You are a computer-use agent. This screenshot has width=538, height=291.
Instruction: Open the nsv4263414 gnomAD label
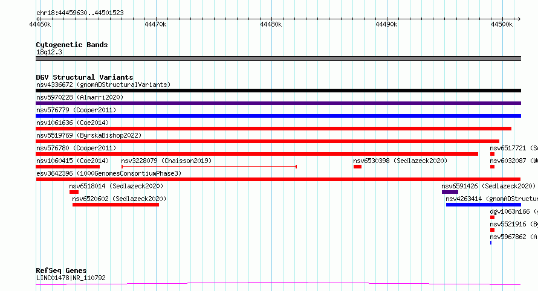[x=491, y=199]
